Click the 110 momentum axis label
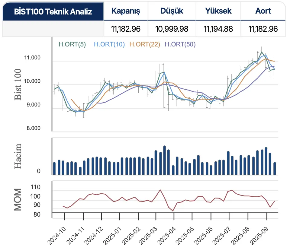This screenshot has width=290, height=251. (35, 187)
